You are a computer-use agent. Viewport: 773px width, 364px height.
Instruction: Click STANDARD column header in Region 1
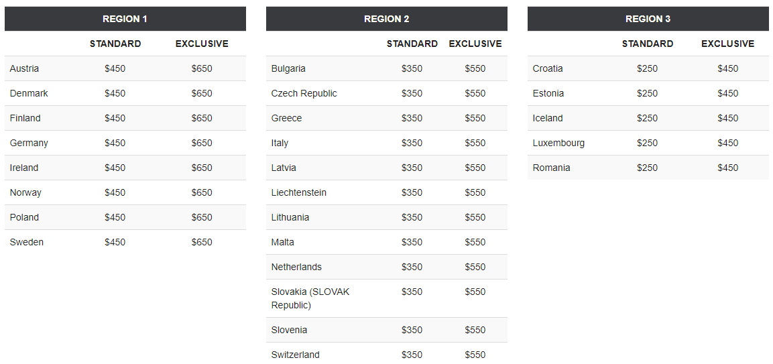pos(115,44)
